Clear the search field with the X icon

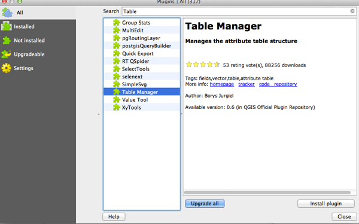[x=352, y=11]
